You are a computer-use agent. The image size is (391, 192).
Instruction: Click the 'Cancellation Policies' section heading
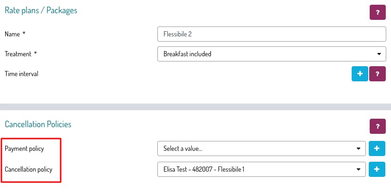tap(38, 124)
